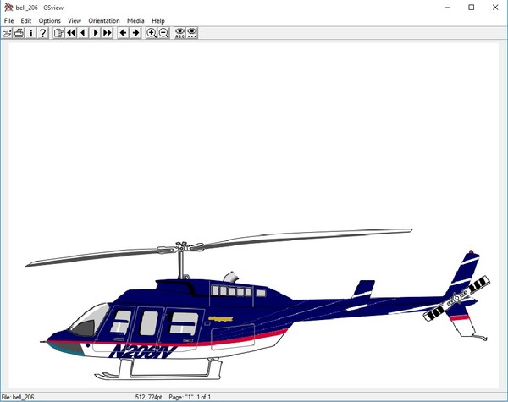
Task: Go to the previous page arrow
Action: (83, 33)
